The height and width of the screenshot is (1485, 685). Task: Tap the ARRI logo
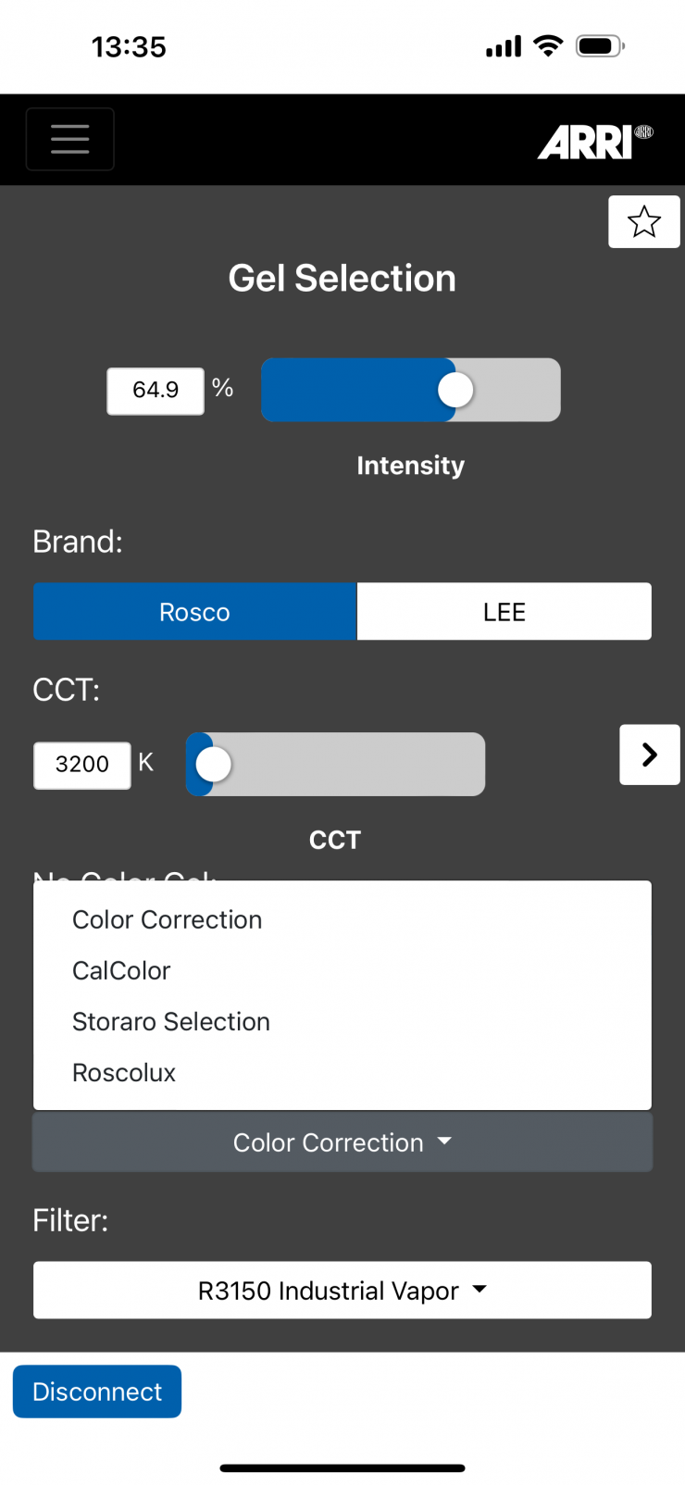[595, 143]
